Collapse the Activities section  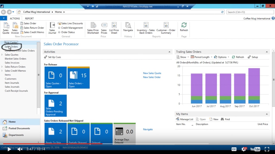169,52
